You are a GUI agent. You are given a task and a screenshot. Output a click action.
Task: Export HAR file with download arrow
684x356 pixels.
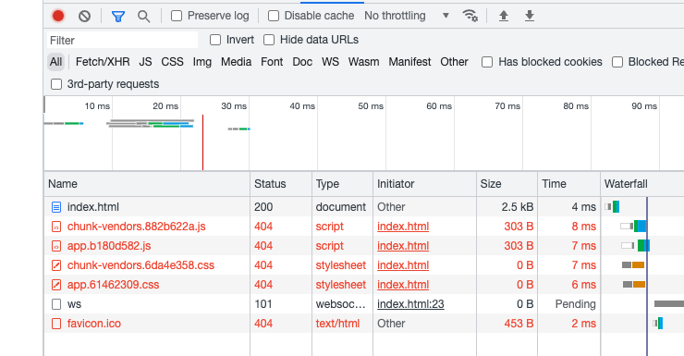529,16
